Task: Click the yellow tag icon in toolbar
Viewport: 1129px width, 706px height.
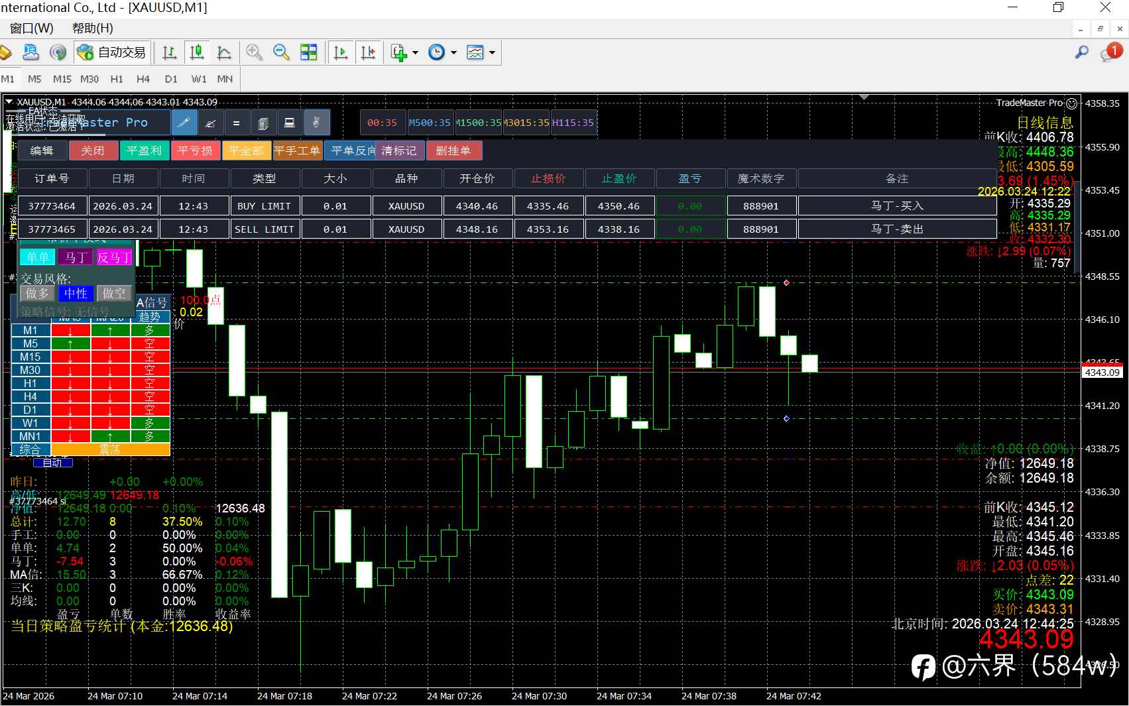Action: pos(5,52)
